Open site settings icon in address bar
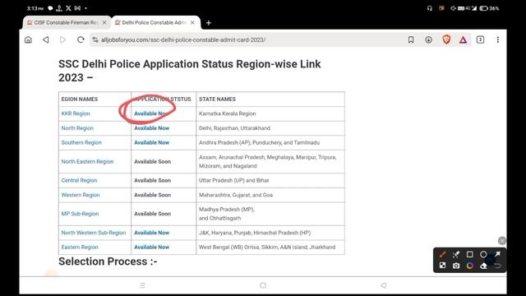Image resolution: width=526 pixels, height=296 pixels. [x=95, y=40]
